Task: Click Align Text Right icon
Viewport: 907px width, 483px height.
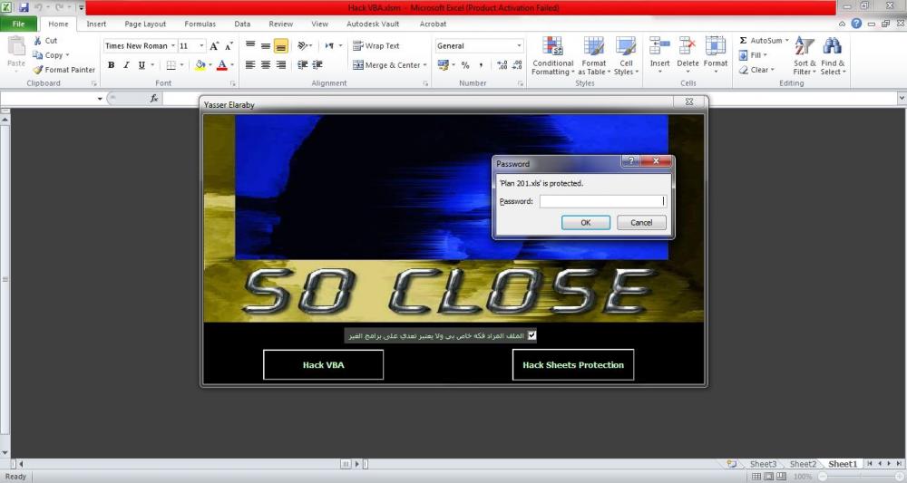Action: click(280, 64)
